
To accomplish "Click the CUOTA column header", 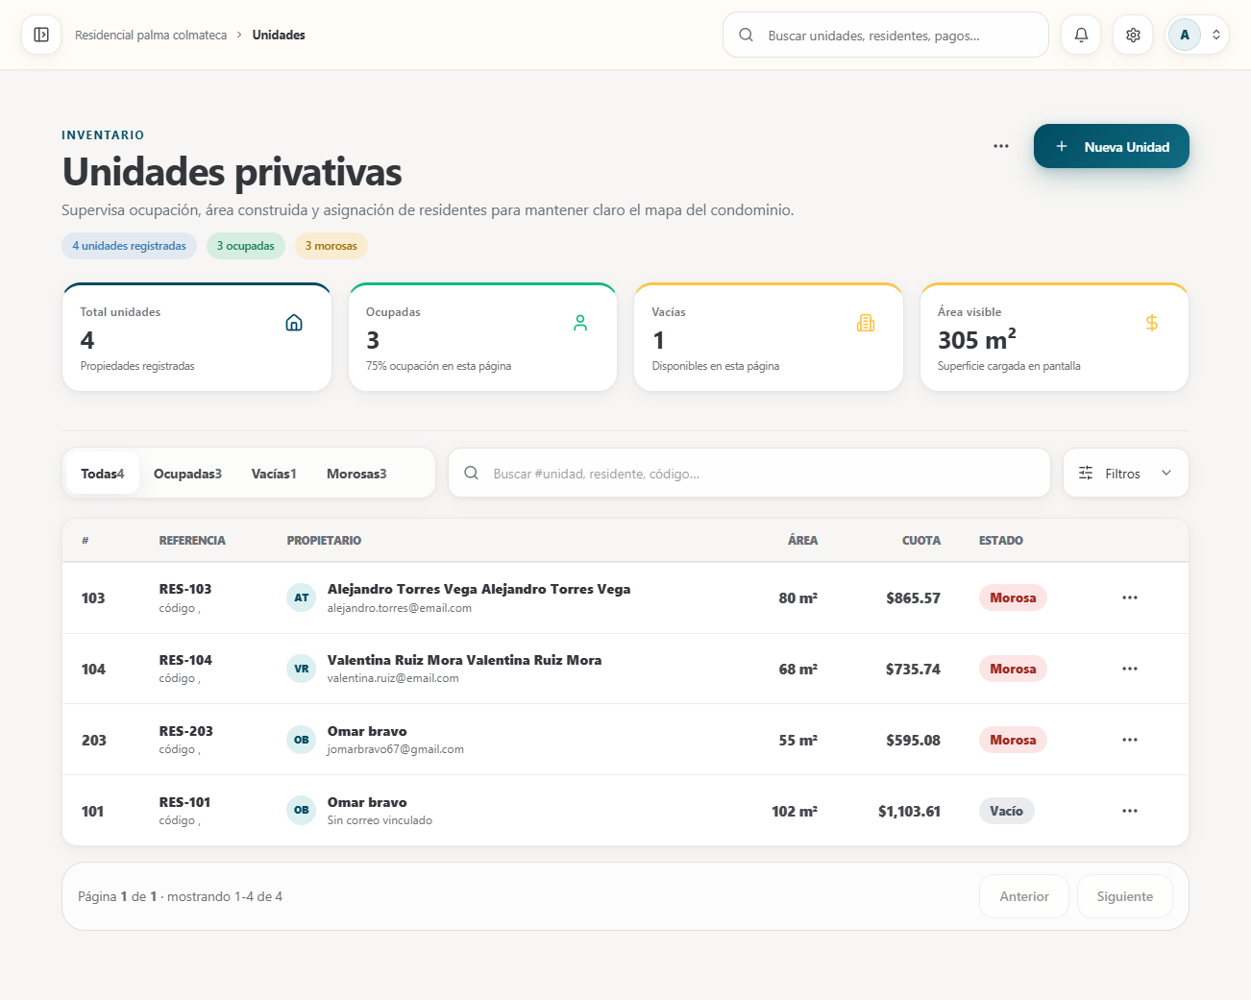I will (x=921, y=541).
